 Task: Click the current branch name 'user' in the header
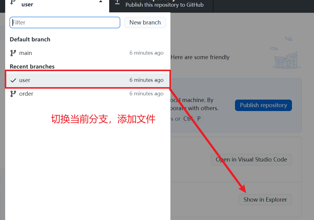27,5
